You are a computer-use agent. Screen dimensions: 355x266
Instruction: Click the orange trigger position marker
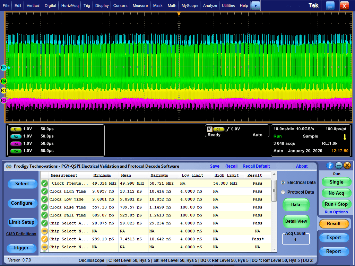[179, 14]
